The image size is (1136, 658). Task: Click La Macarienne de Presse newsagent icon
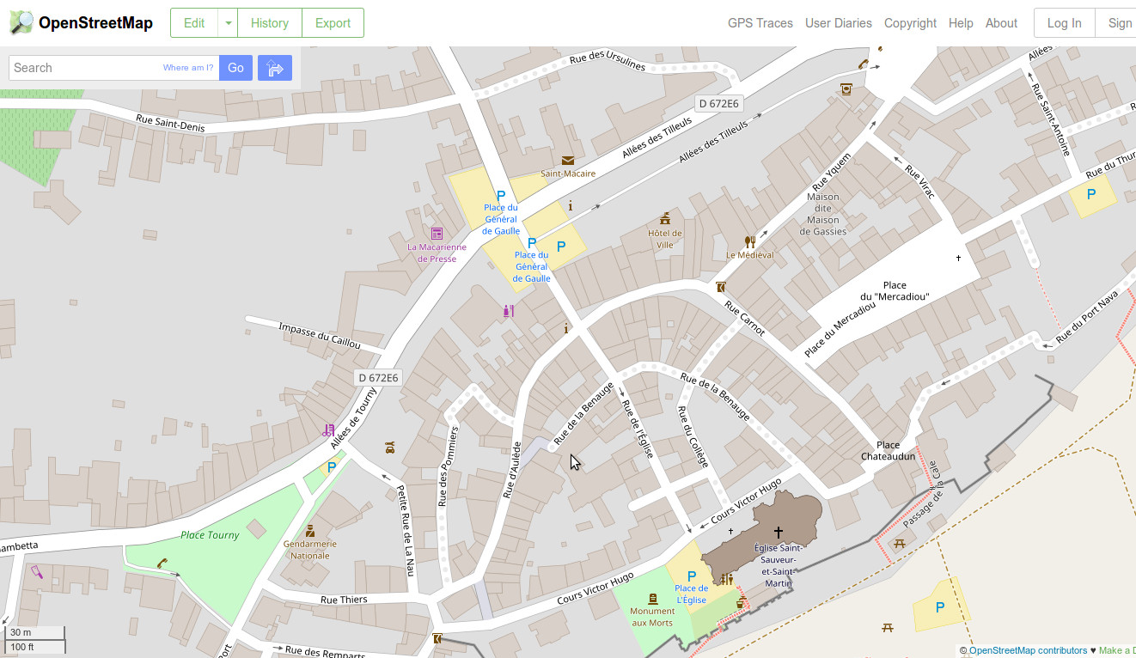tap(437, 234)
